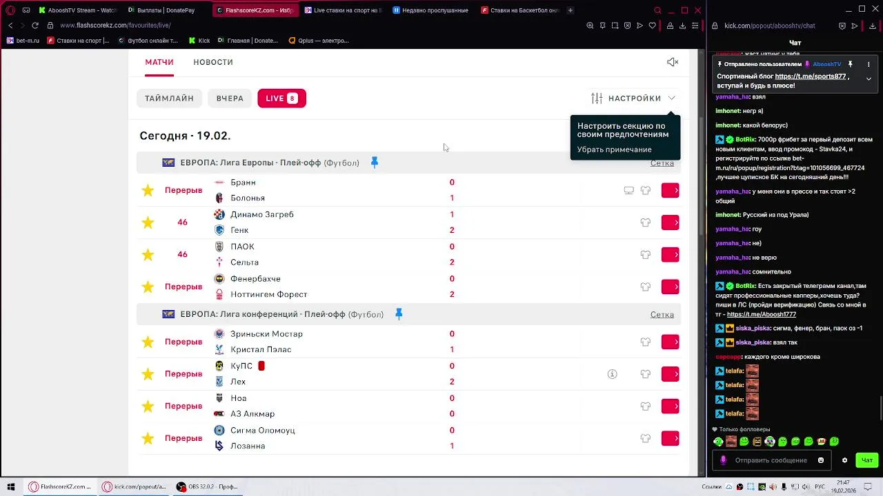Image resolution: width=883 pixels, height=496 pixels.
Task: Select ВЧЕРА filter
Action: [230, 99]
